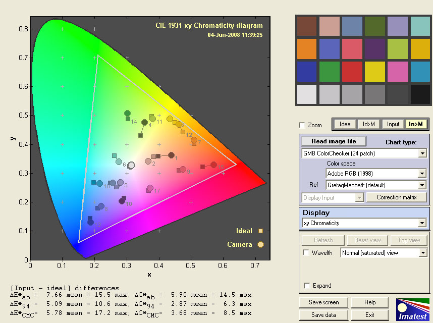Open the Display dropdown showing xy Chromaticity
433x323 pixels.
click(422, 223)
